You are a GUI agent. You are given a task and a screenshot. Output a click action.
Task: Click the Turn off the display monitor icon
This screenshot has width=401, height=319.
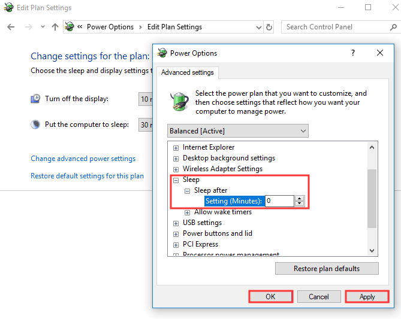[x=36, y=99]
